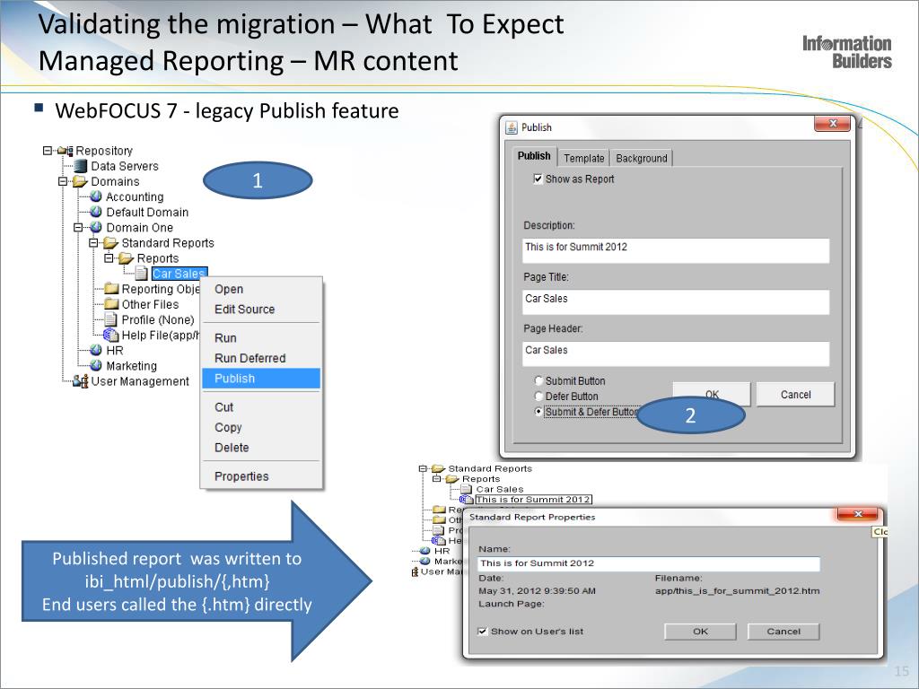Click the Standard Reports folder icon in lower tree

[x=438, y=468]
